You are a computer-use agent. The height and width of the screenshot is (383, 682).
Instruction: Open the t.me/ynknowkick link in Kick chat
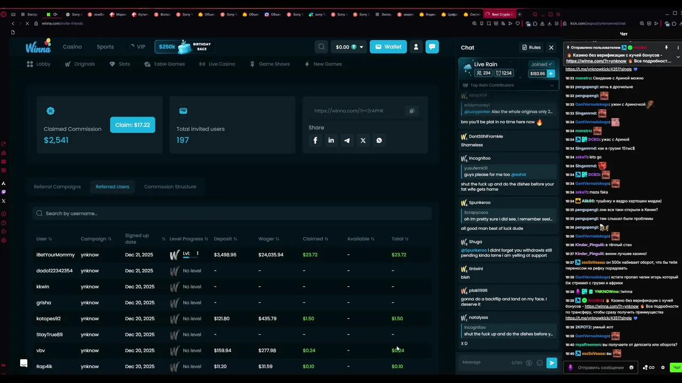(598, 318)
